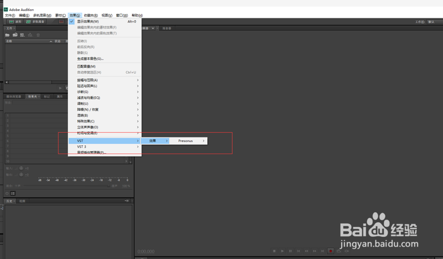Switch to Properties (属性) tab

tap(60, 97)
